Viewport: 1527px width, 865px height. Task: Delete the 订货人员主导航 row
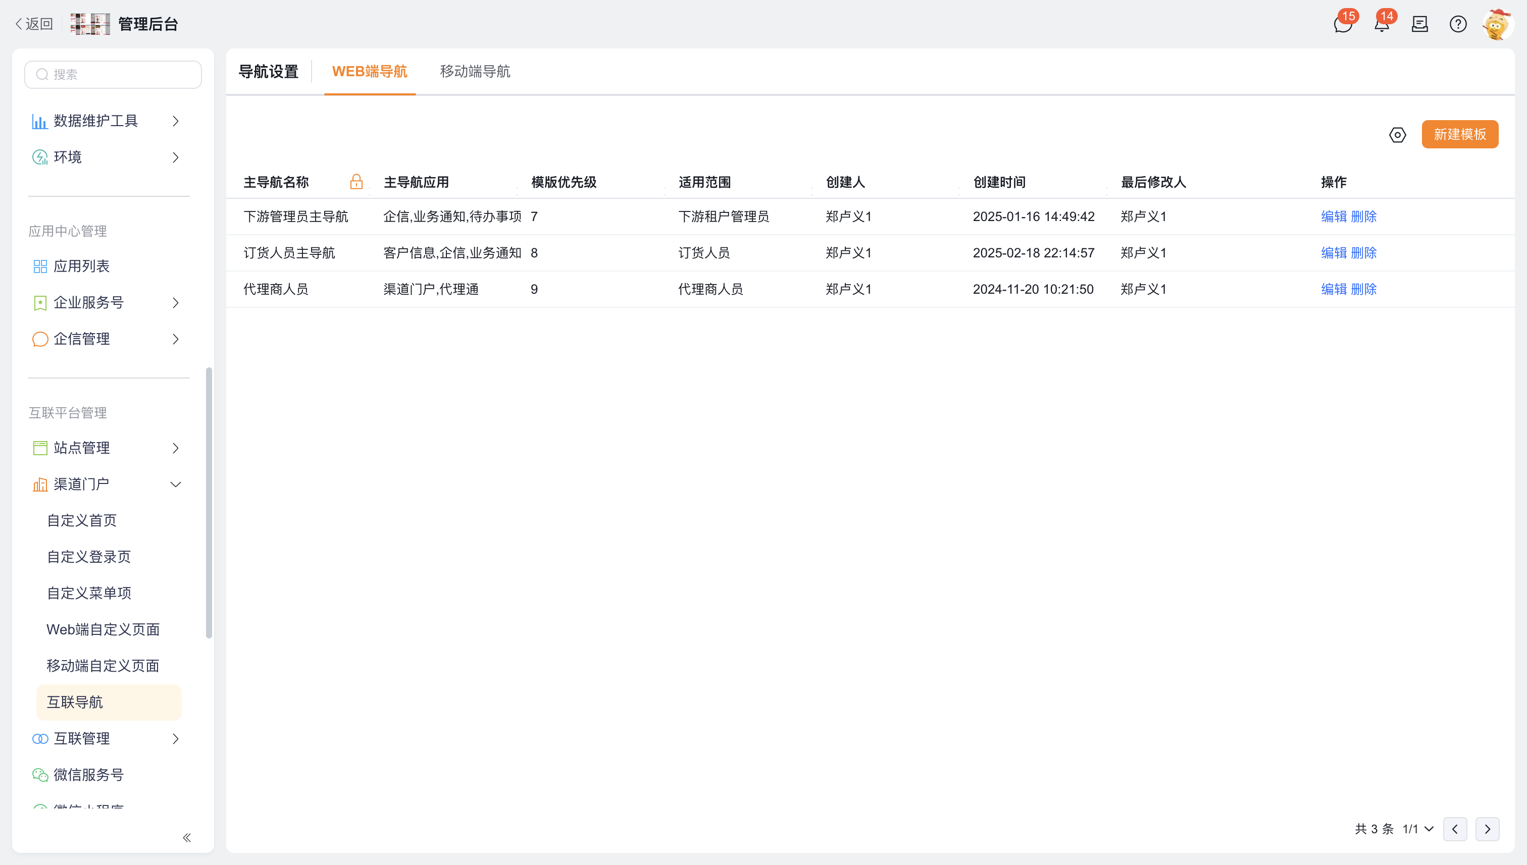click(1363, 253)
